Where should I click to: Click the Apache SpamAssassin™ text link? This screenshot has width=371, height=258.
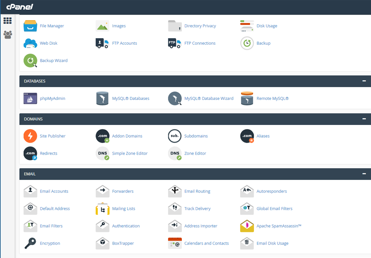(279, 226)
